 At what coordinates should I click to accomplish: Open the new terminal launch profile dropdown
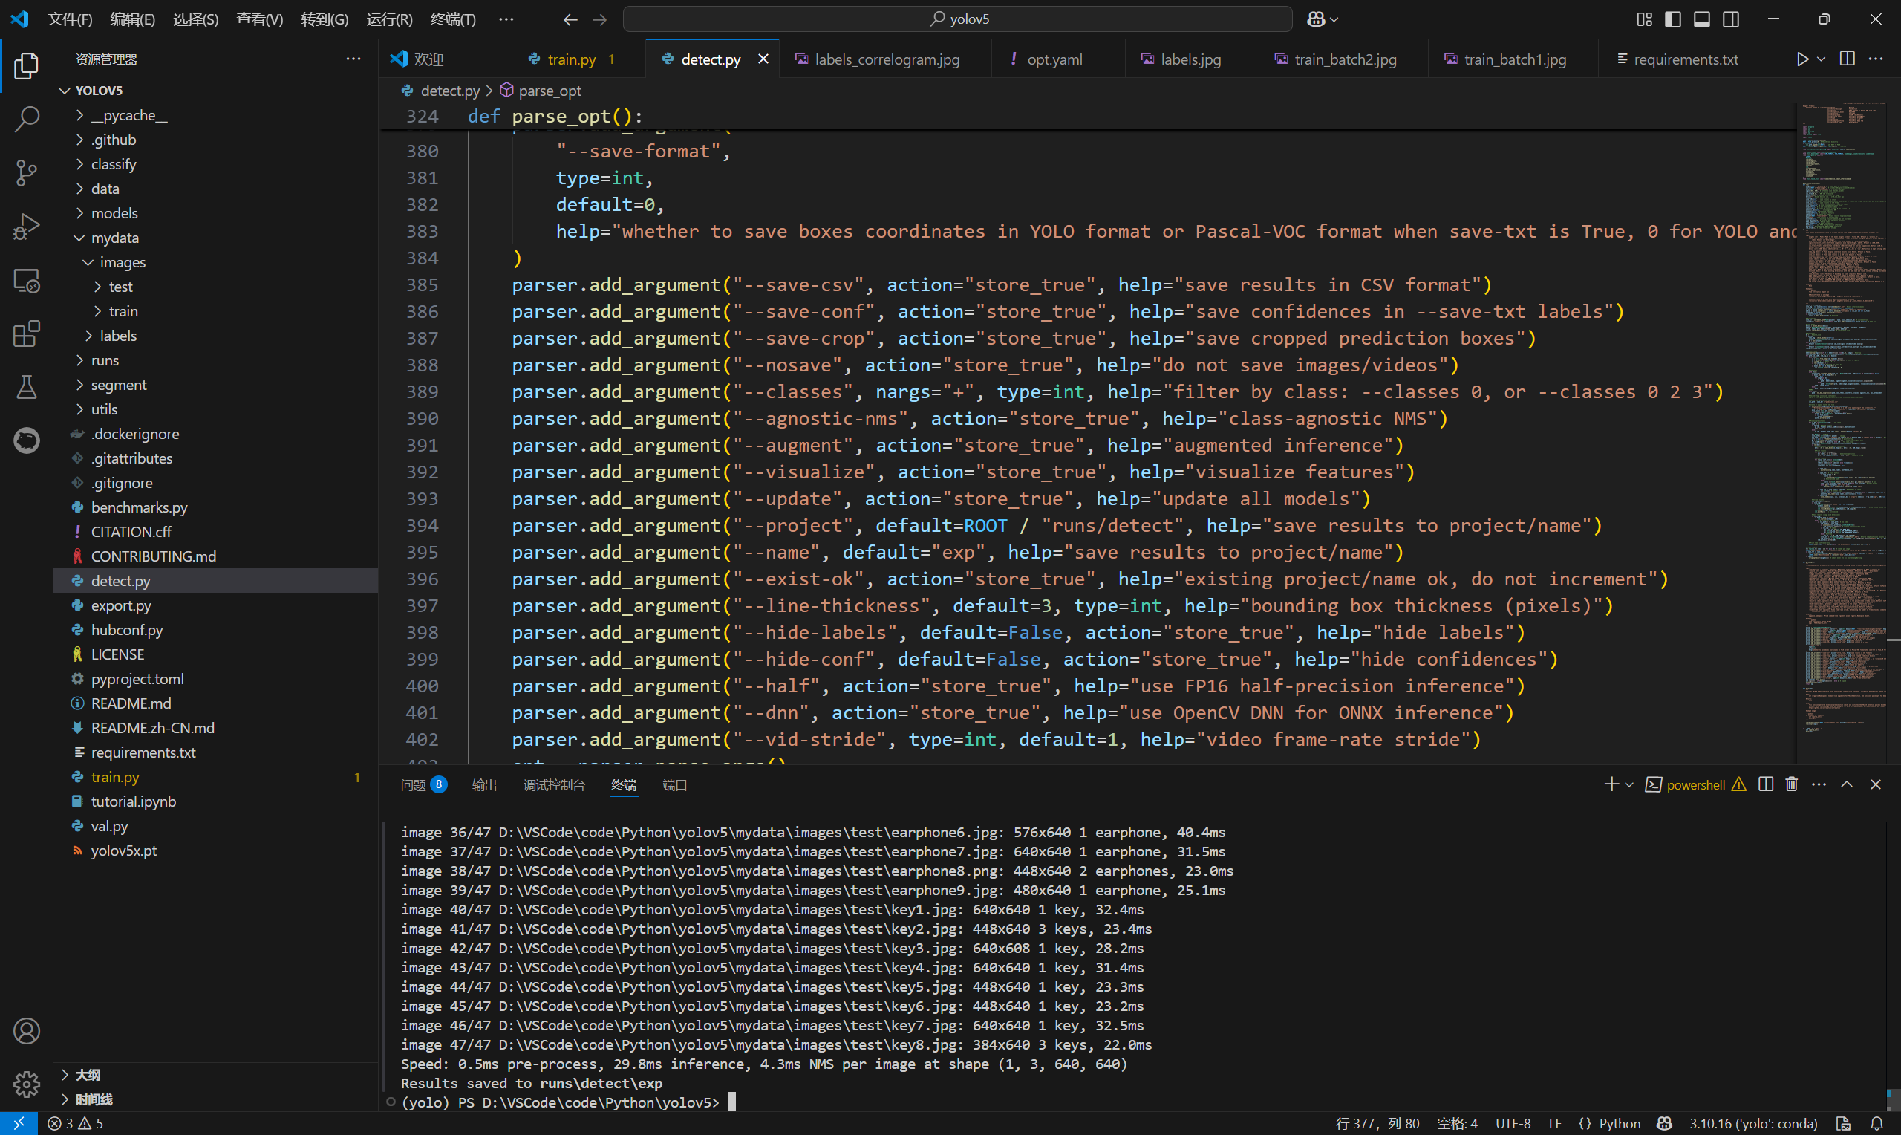[1629, 784]
